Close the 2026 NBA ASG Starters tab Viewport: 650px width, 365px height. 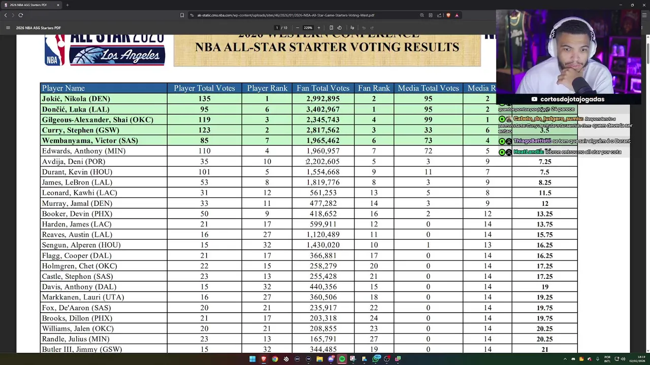[x=58, y=5]
